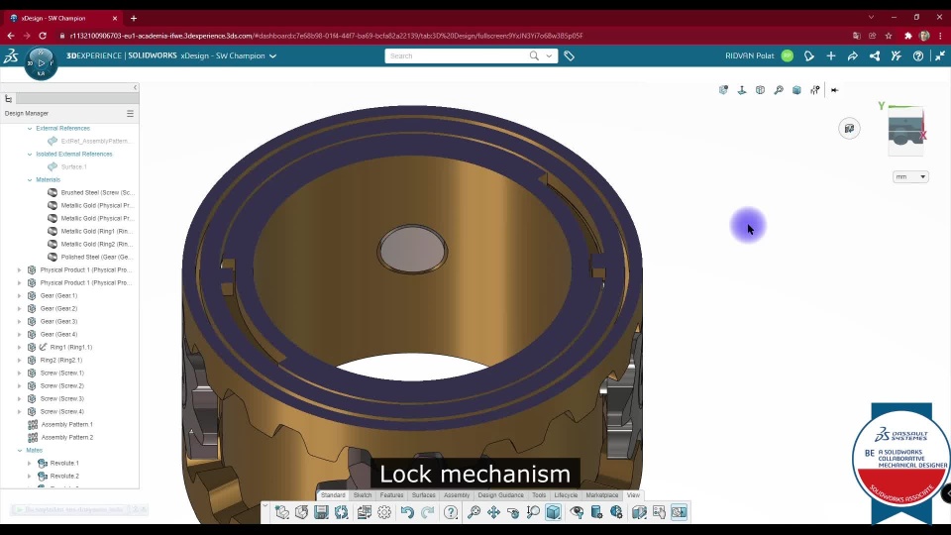Screen dimensions: 951x535
Task: Click the save floppy disk icon
Action: point(321,512)
